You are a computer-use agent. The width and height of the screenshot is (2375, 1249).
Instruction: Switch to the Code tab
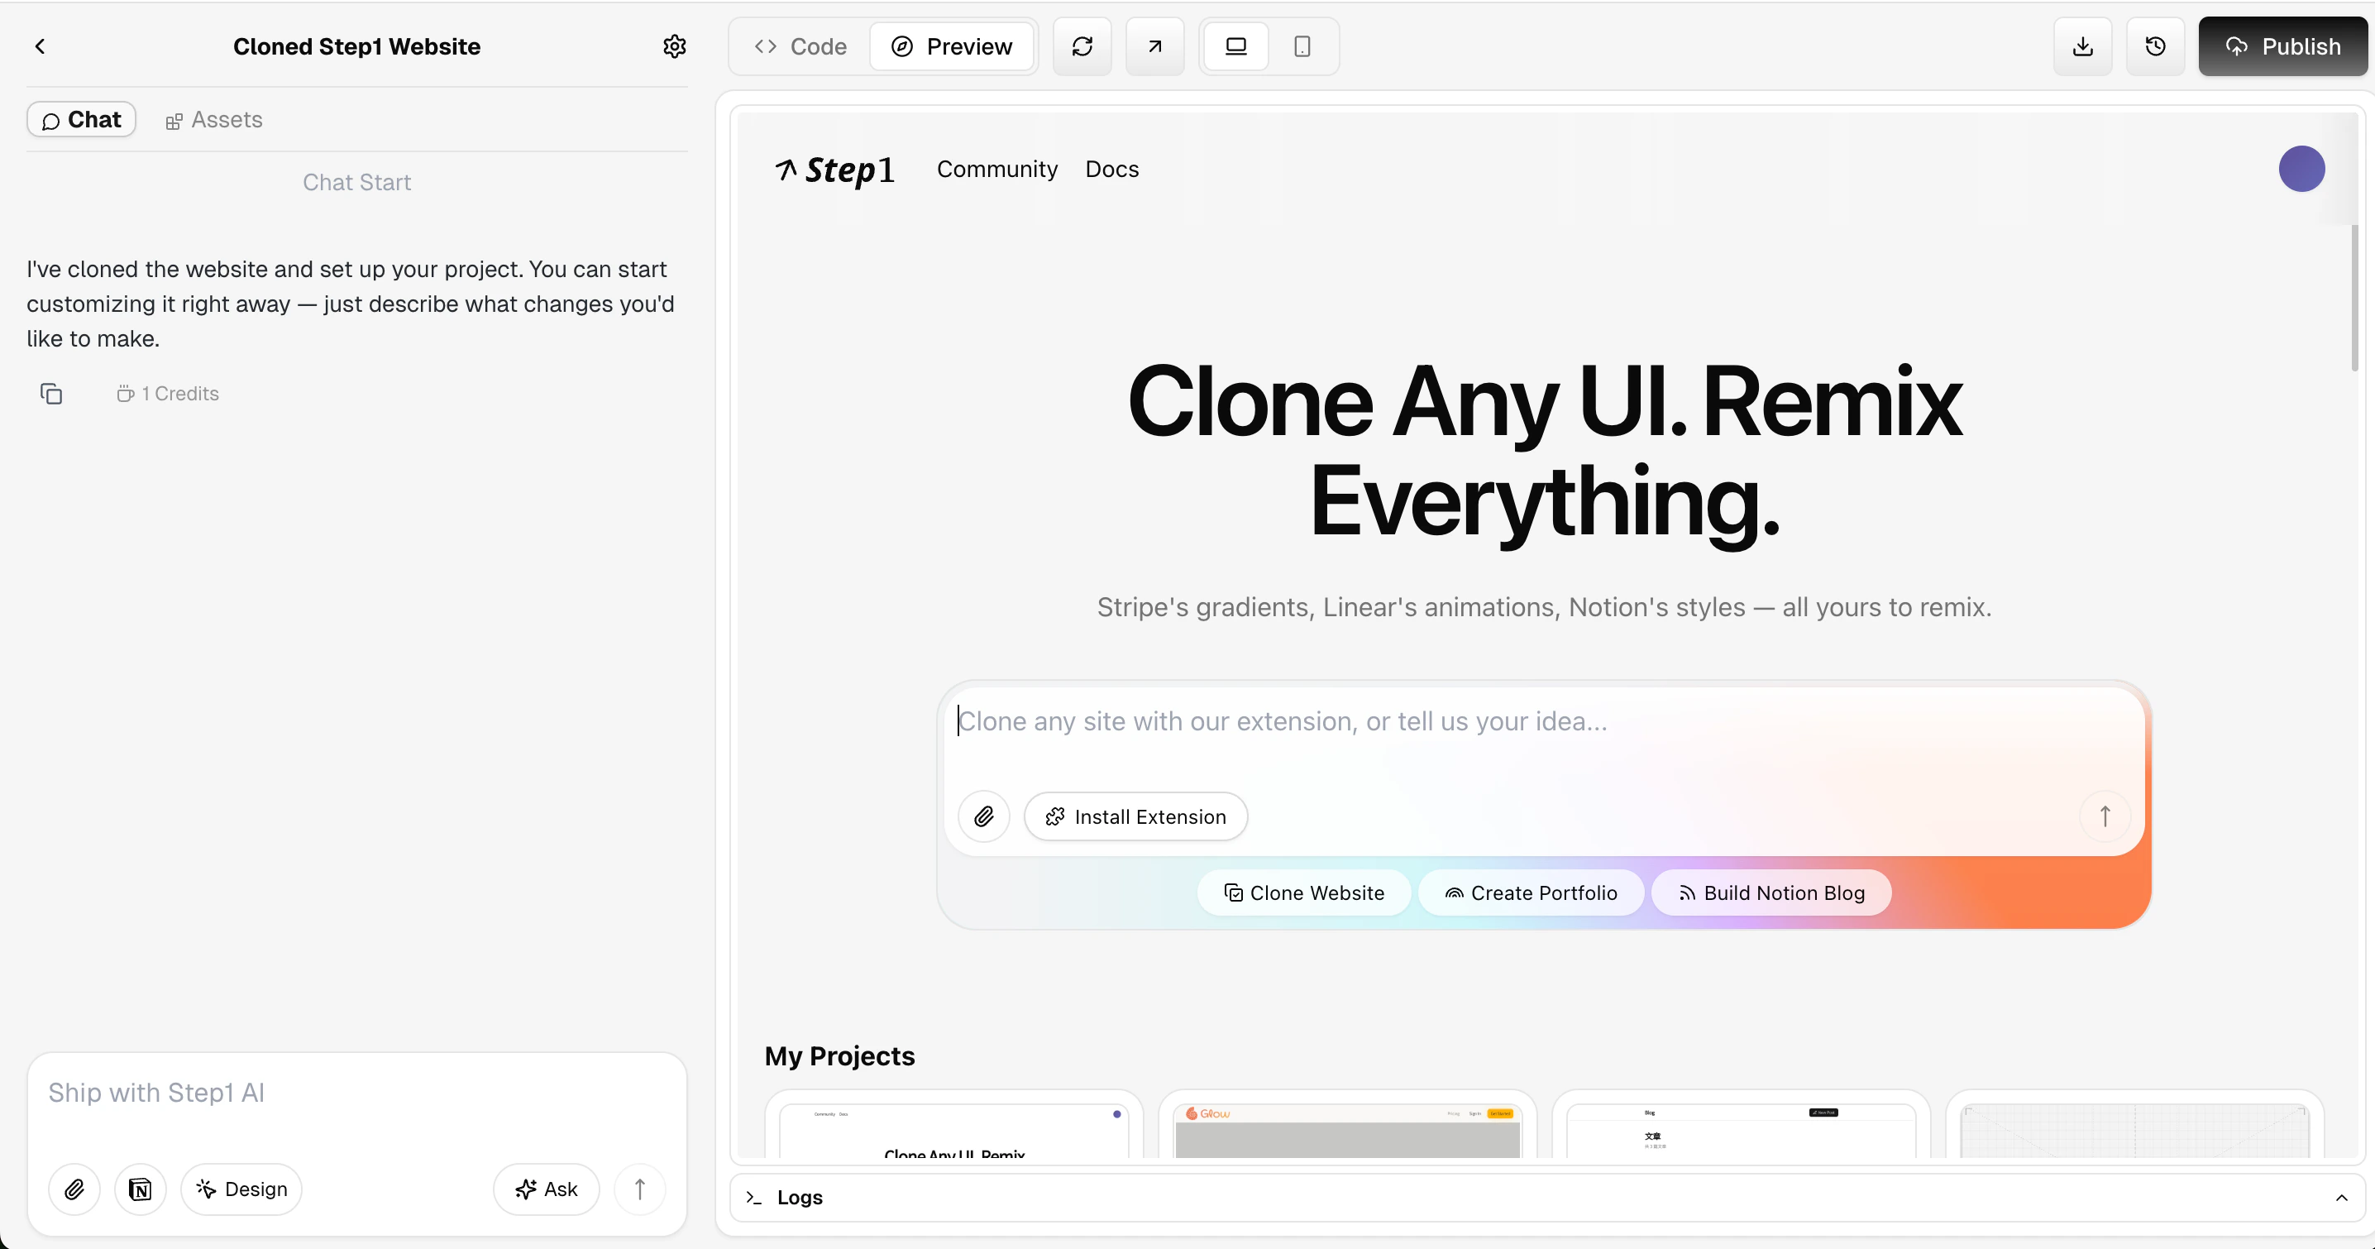click(800, 46)
